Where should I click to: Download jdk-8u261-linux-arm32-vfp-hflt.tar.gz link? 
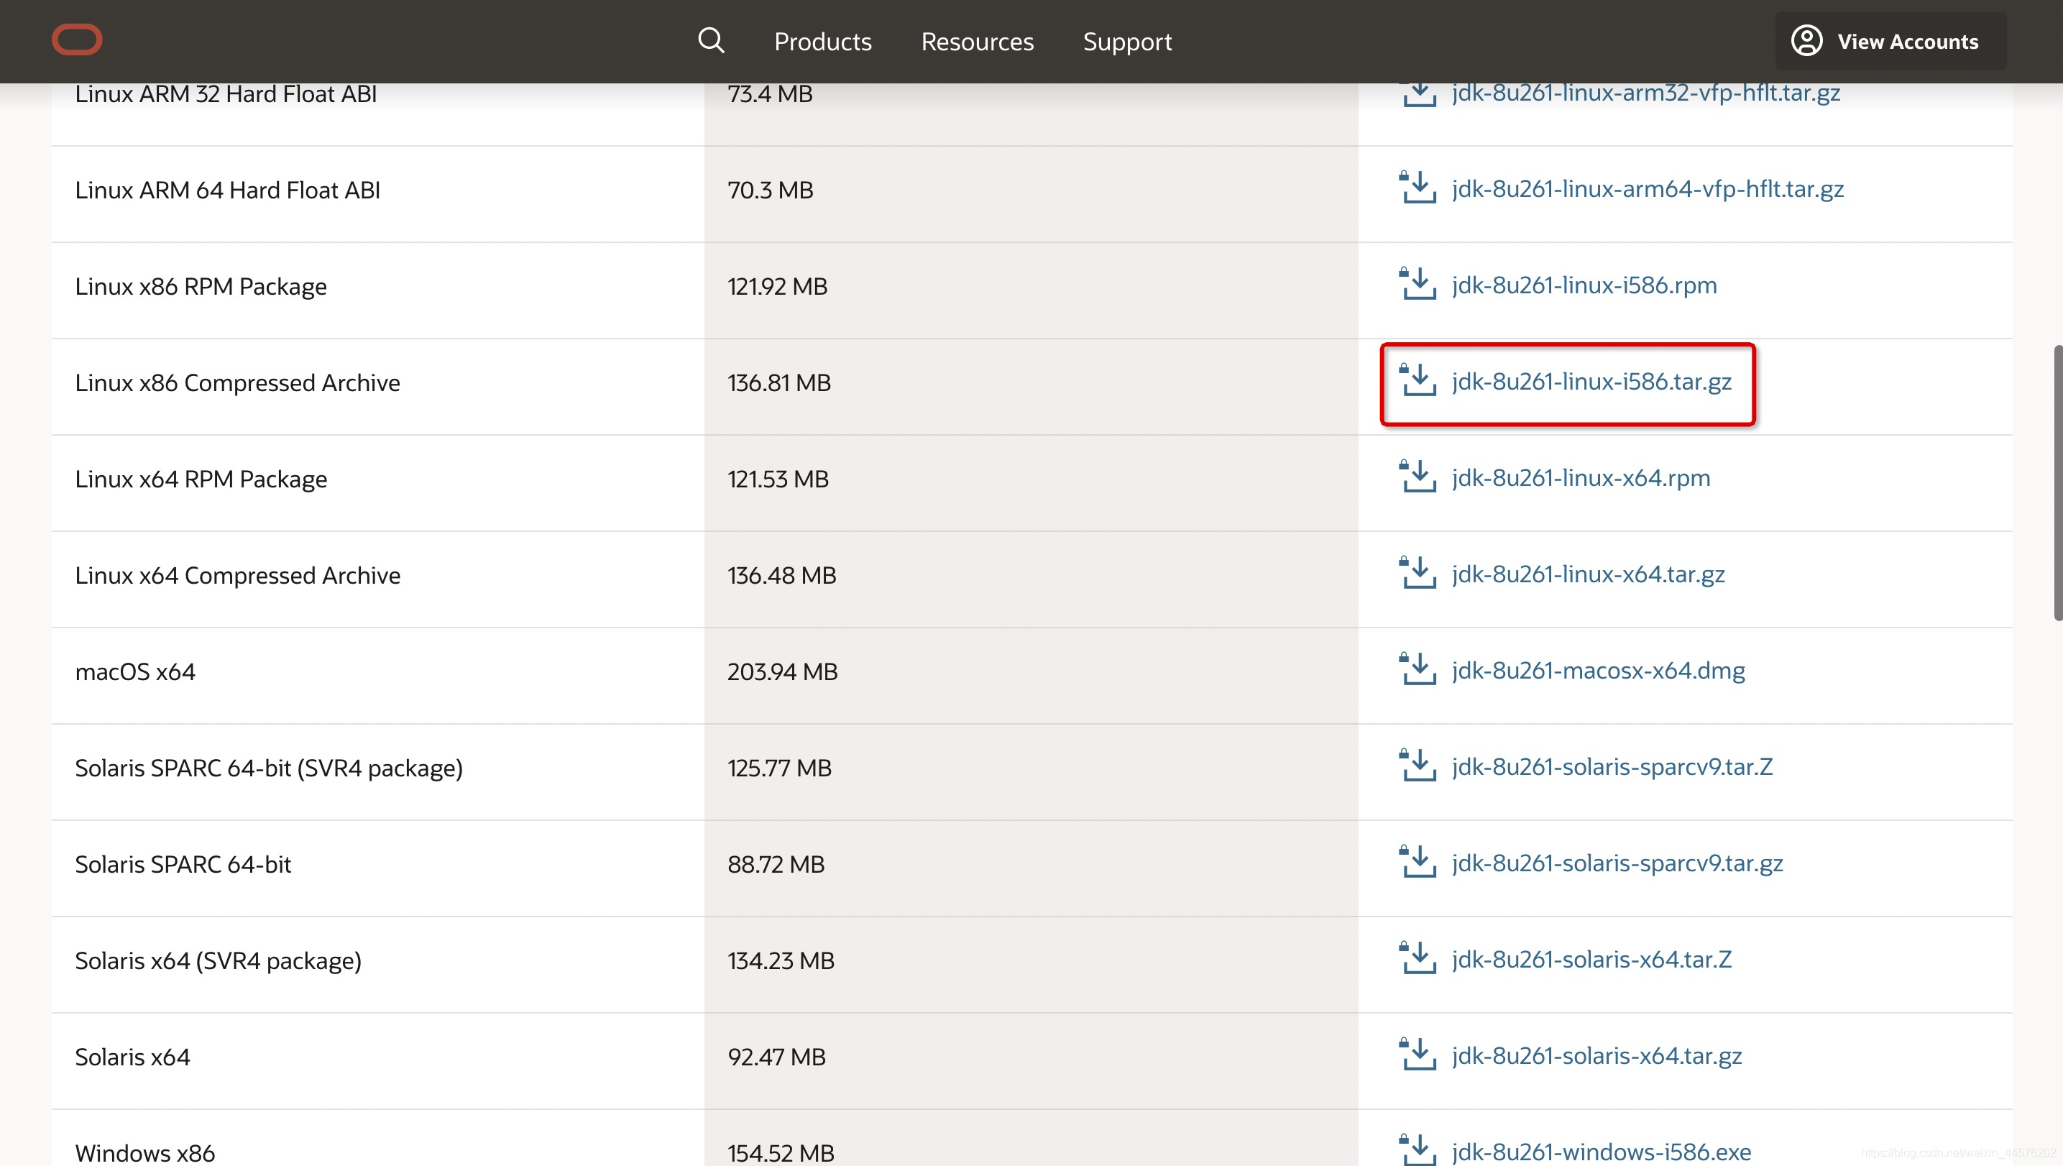1646,93
